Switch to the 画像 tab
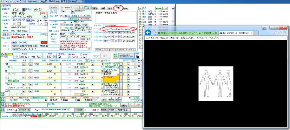 pyautogui.click(x=96, y=8)
